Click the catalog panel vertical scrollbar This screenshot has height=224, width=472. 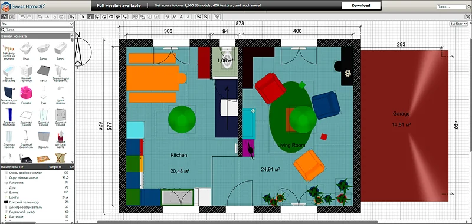pyautogui.click(x=73, y=99)
